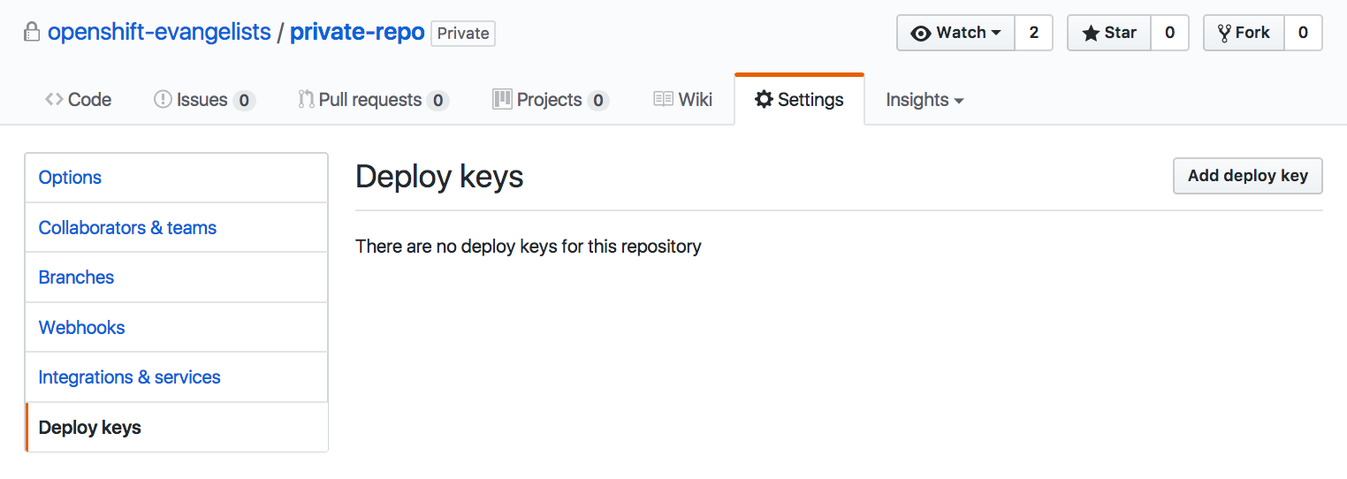Click the private repository lock icon
The image size is (1347, 479).
[x=32, y=34]
